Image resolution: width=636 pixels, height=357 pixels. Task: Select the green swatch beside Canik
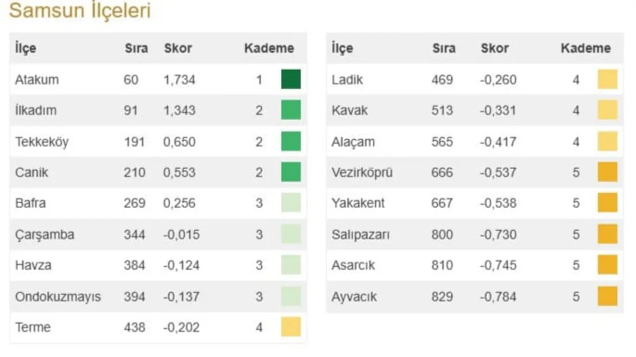[x=291, y=172]
